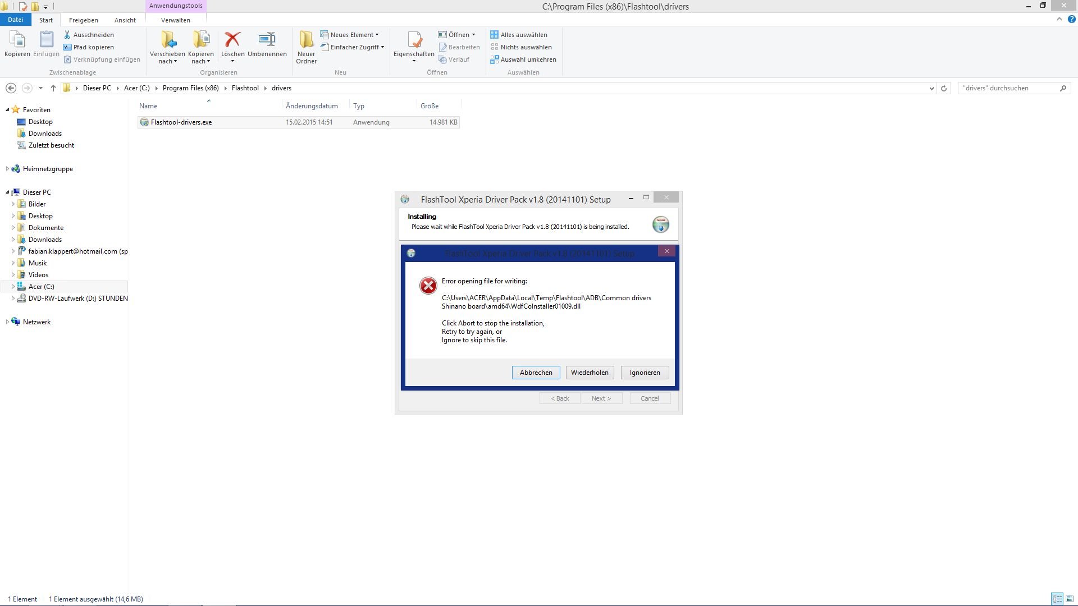
Task: Click Cancel in setup window
Action: (650, 398)
